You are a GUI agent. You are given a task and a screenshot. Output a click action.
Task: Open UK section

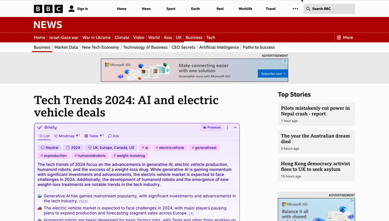point(178,38)
